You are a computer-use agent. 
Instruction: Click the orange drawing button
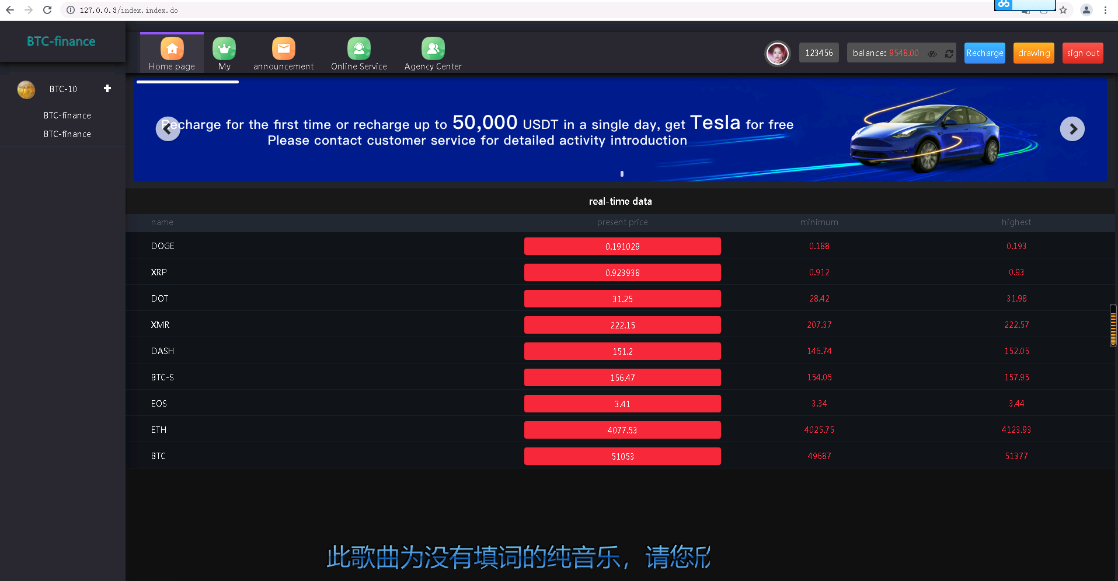(1033, 53)
